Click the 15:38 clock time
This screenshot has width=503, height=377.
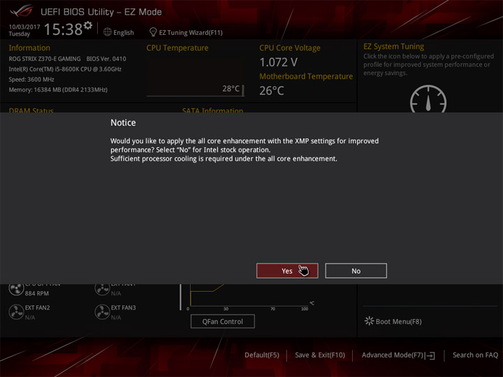63,29
